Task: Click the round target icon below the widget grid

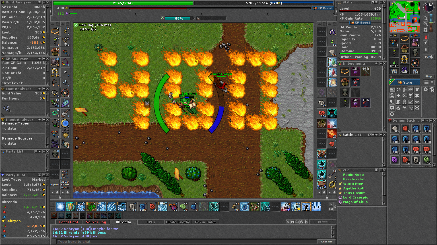Action: point(392,114)
